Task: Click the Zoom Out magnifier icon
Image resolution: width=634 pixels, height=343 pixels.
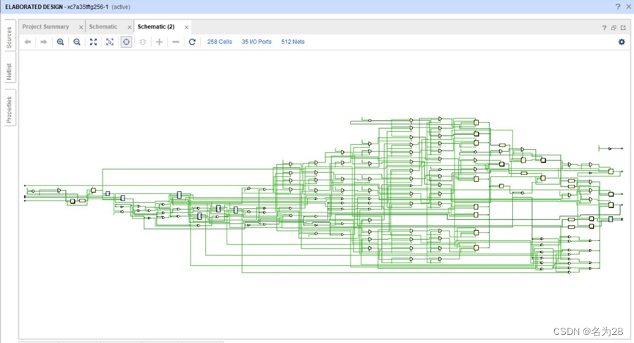Action: click(77, 42)
